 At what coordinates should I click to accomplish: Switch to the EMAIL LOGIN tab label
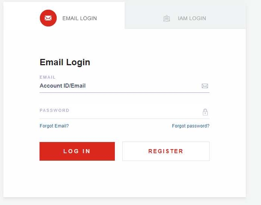(79, 18)
